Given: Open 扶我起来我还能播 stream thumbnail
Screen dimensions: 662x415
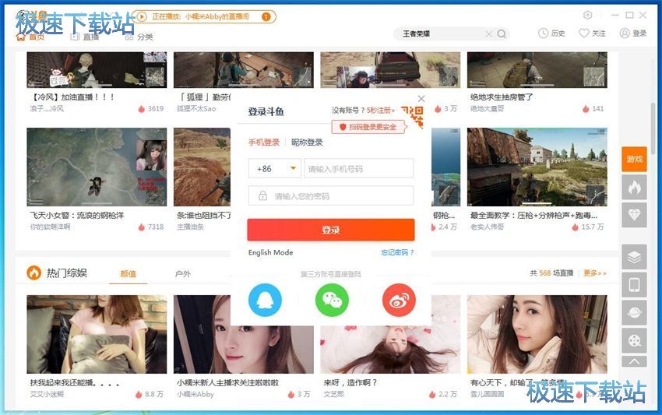Looking at the screenshot, I should [x=97, y=334].
